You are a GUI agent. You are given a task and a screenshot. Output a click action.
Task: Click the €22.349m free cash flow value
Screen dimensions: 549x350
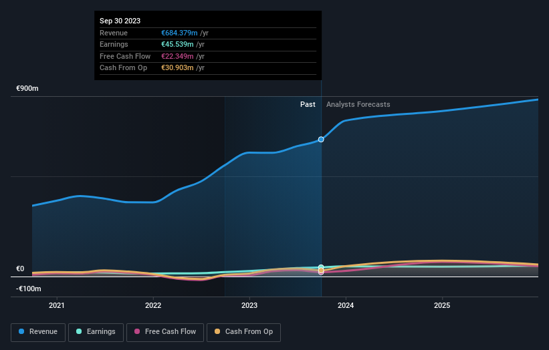(177, 56)
